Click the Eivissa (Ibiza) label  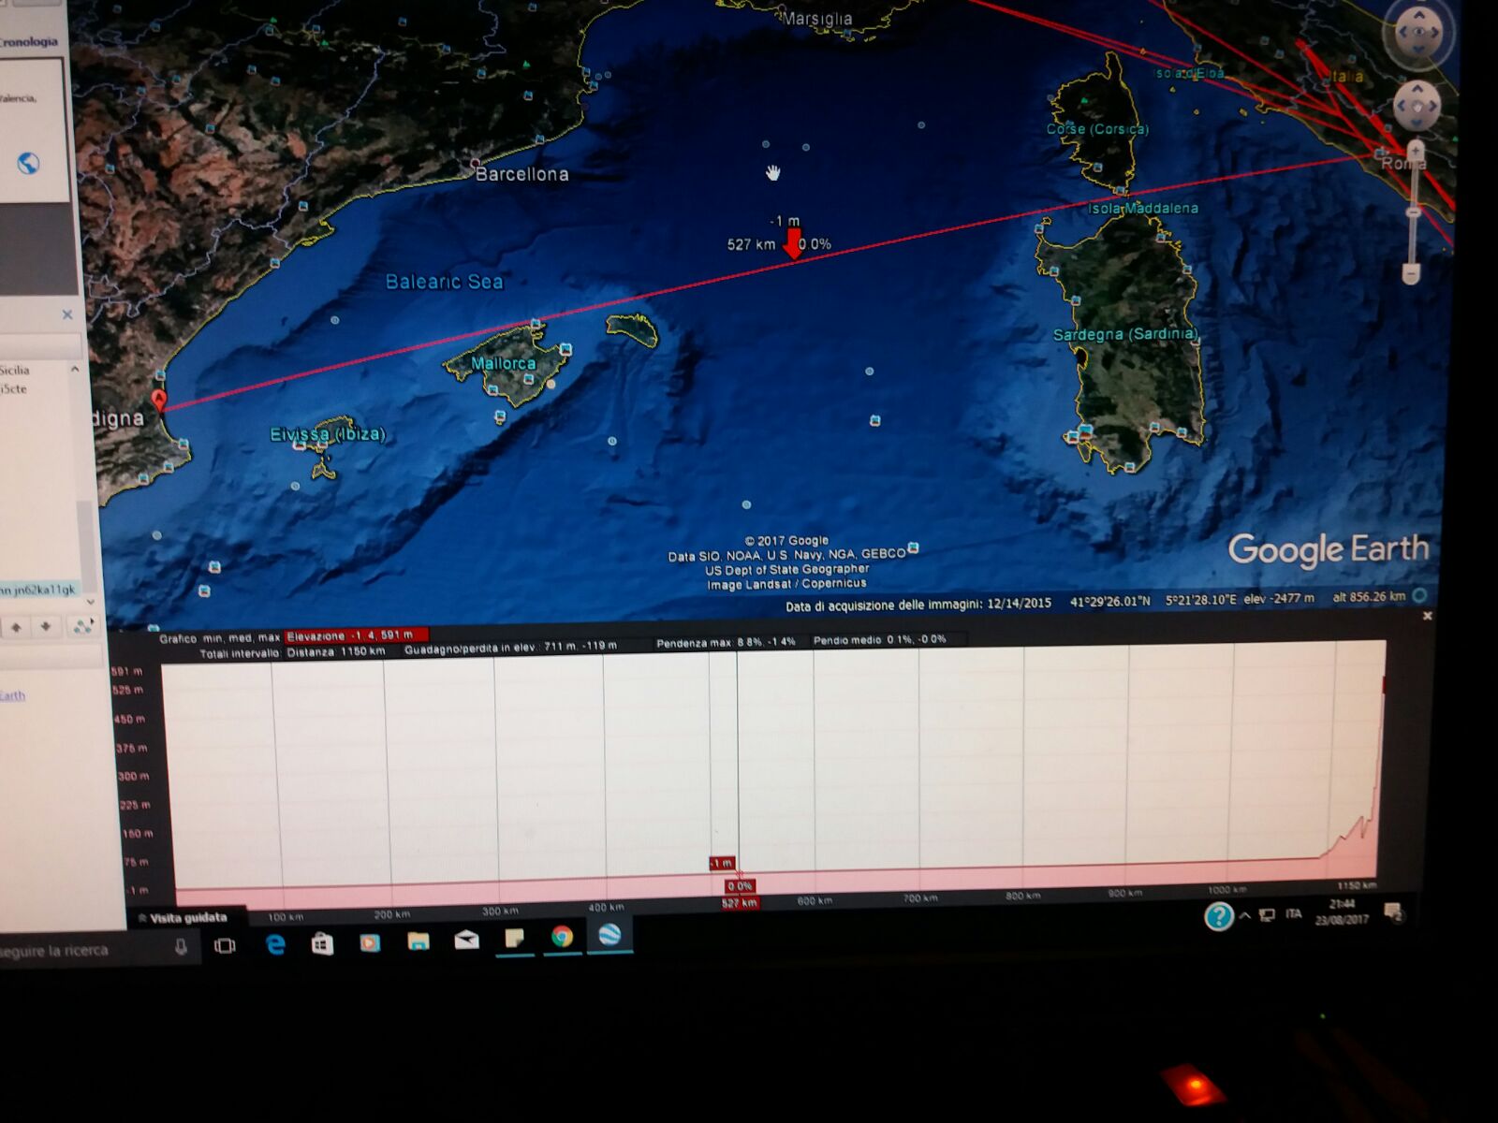click(x=328, y=434)
